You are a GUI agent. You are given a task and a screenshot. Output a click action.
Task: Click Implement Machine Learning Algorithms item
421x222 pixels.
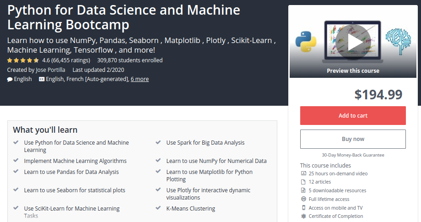coord(75,161)
